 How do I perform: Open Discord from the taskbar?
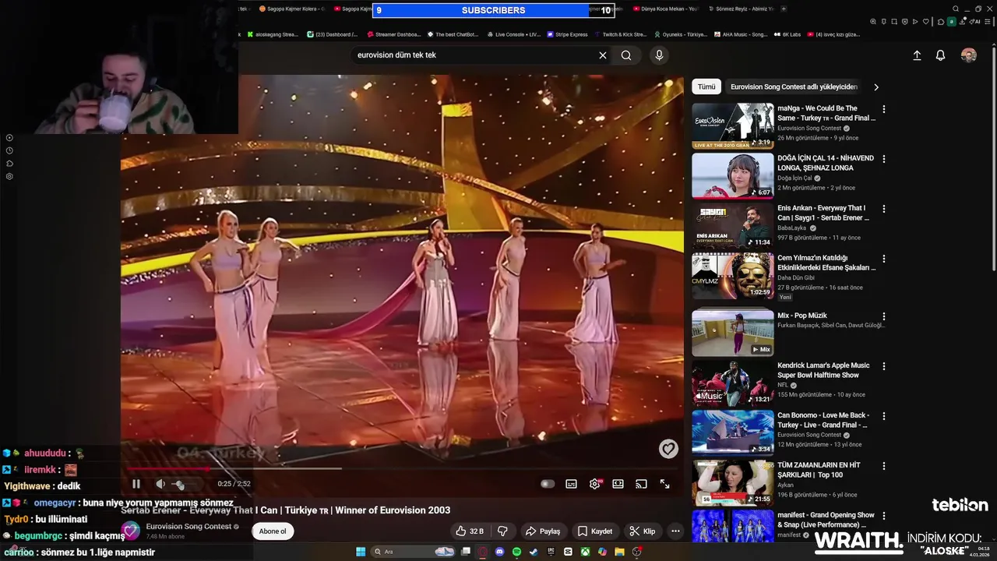click(499, 552)
